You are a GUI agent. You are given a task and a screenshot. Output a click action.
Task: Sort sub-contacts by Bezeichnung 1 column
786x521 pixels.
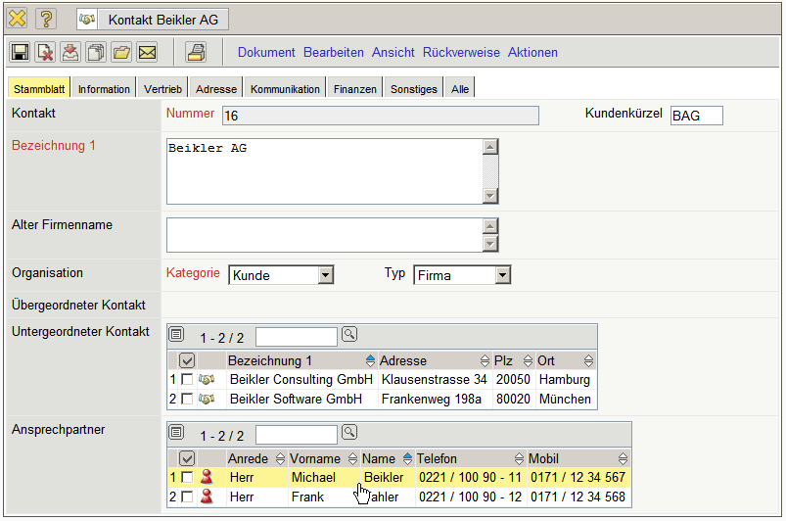(271, 360)
